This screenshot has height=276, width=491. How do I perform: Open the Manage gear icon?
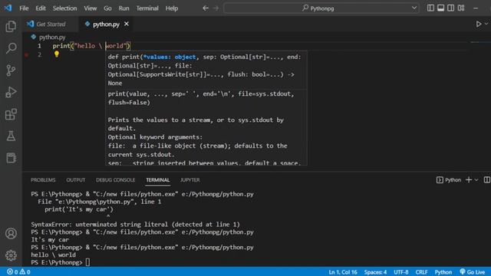coord(11,255)
